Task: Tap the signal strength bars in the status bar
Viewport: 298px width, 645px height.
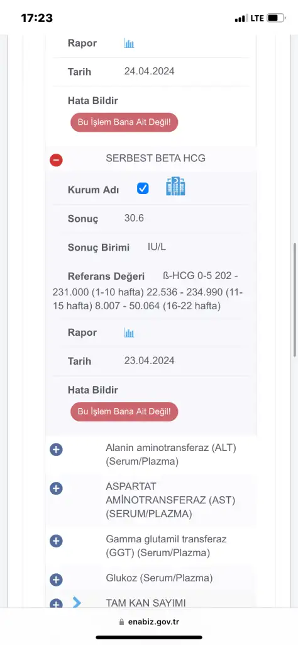Action: (x=241, y=18)
